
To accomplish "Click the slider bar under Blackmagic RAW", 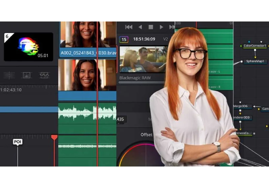I will [142, 82].
